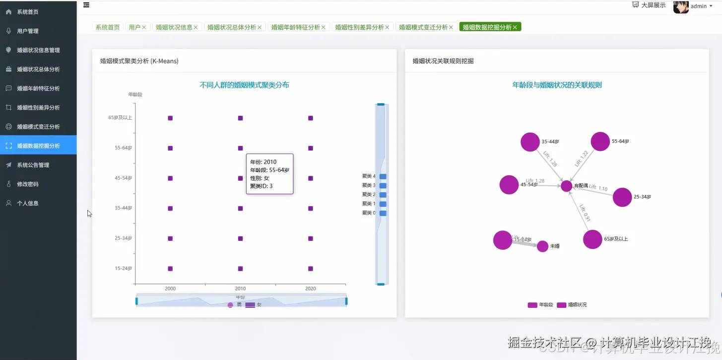Click the 25-34岁 node in the graph
Screen dimensions: 722x360
pyautogui.click(x=622, y=197)
